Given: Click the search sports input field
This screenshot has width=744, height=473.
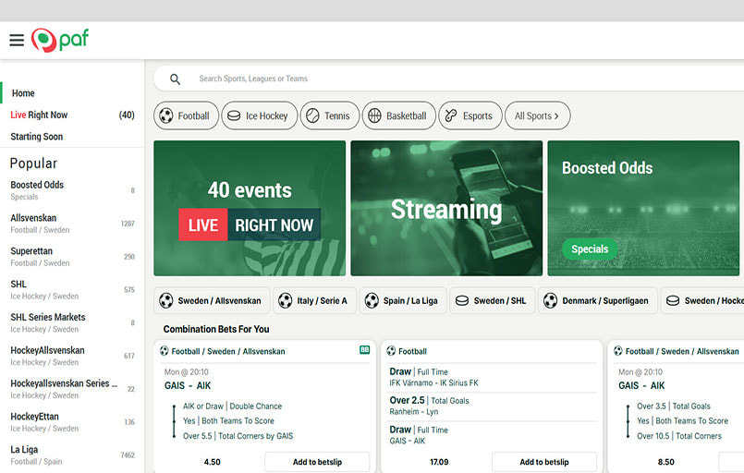Looking at the screenshot, I should (x=448, y=79).
